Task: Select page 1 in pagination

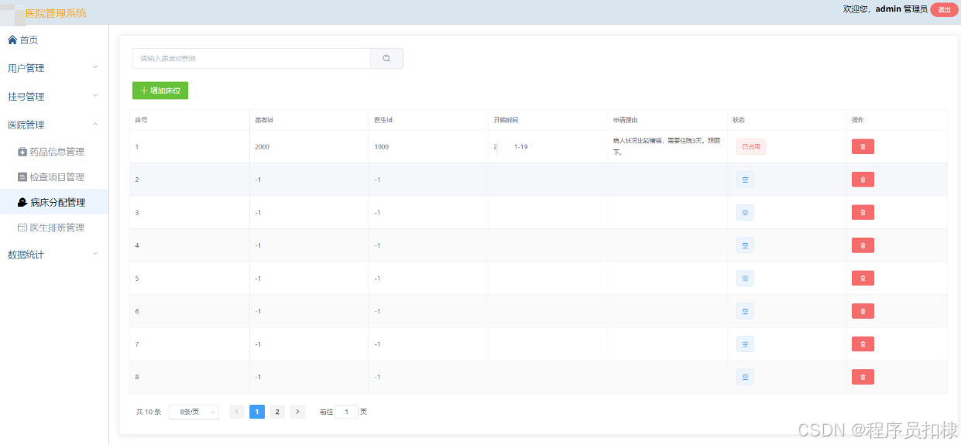Action: [x=257, y=412]
